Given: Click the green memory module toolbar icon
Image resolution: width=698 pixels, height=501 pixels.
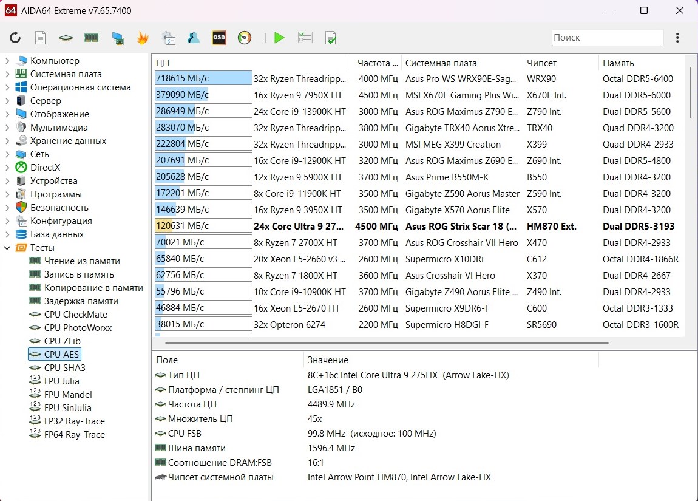Looking at the screenshot, I should [91, 38].
